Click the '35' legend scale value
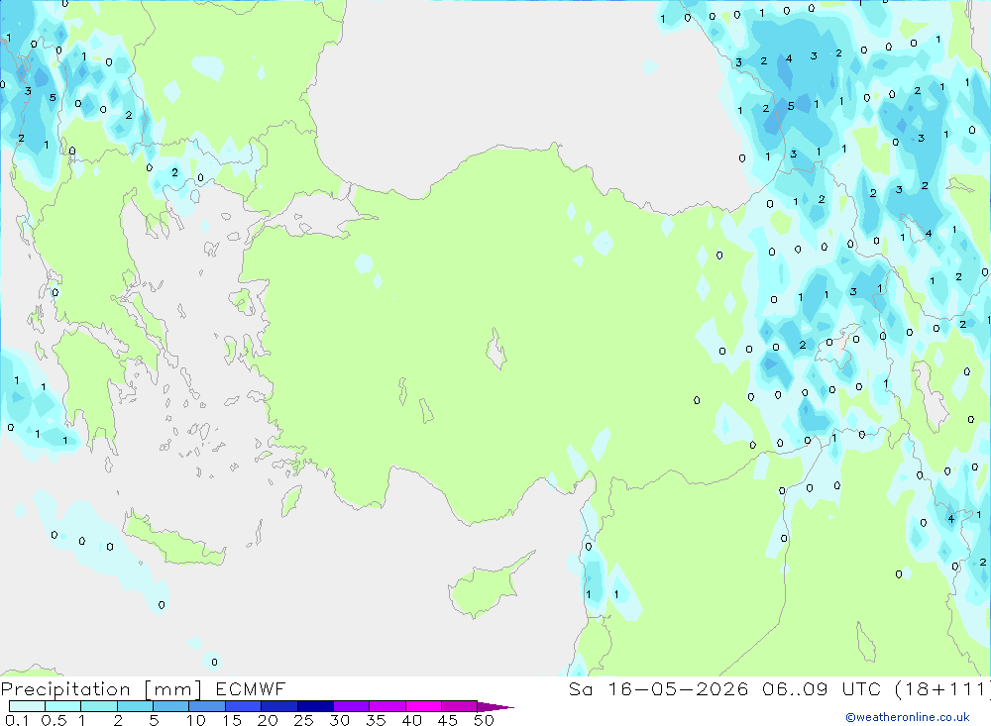The image size is (991, 726). click(x=376, y=720)
